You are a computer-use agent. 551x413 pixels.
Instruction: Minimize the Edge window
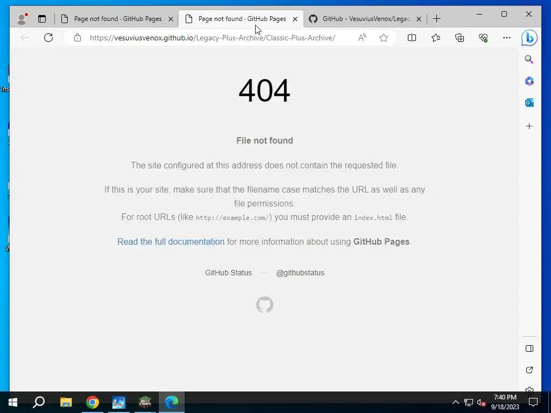coord(479,14)
